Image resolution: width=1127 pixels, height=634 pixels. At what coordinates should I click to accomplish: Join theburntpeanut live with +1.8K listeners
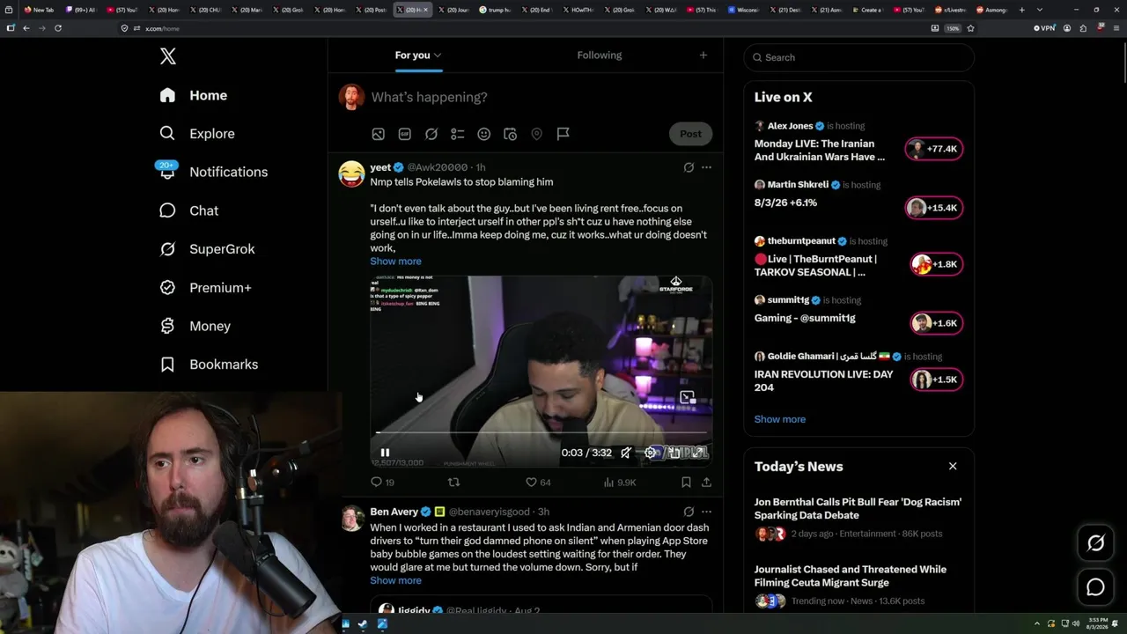[936, 264]
